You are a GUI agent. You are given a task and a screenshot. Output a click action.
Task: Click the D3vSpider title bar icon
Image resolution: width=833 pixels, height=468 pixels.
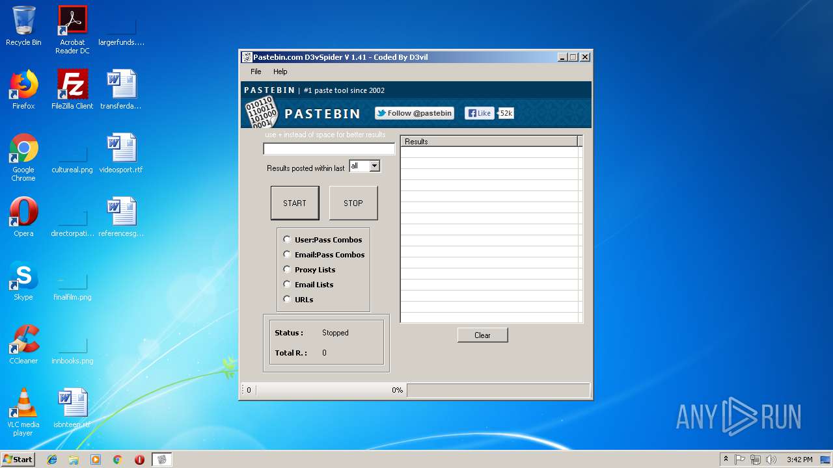click(x=247, y=57)
